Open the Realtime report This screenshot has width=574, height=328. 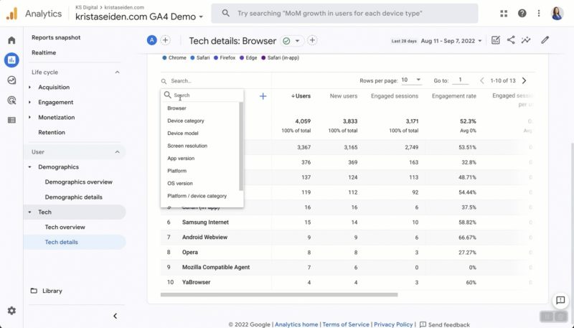tap(44, 52)
